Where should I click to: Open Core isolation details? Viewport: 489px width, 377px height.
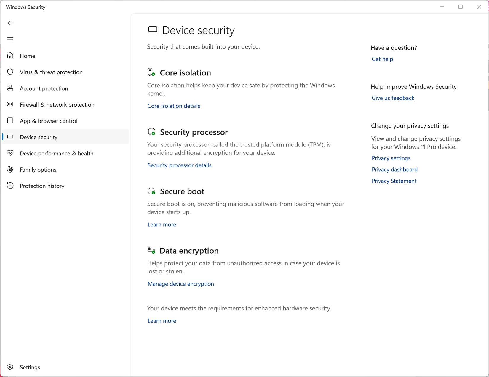click(174, 106)
